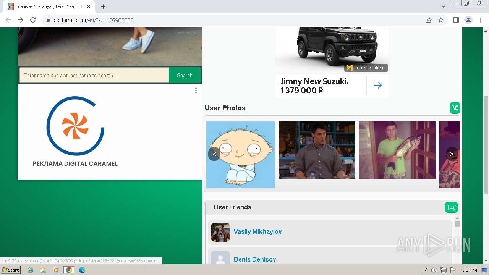
Task: Show next user photos with right arrow
Action: pos(452,154)
